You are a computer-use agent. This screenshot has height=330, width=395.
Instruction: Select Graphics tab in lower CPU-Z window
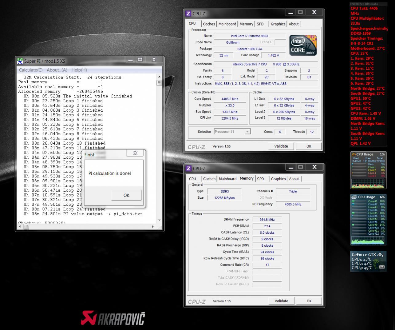[278, 179]
